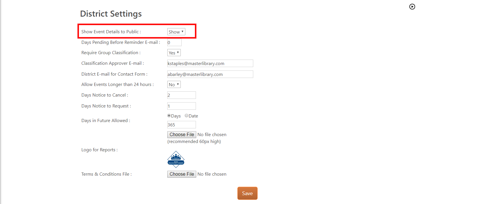Click the District E-mail for Contact Form field

210,74
